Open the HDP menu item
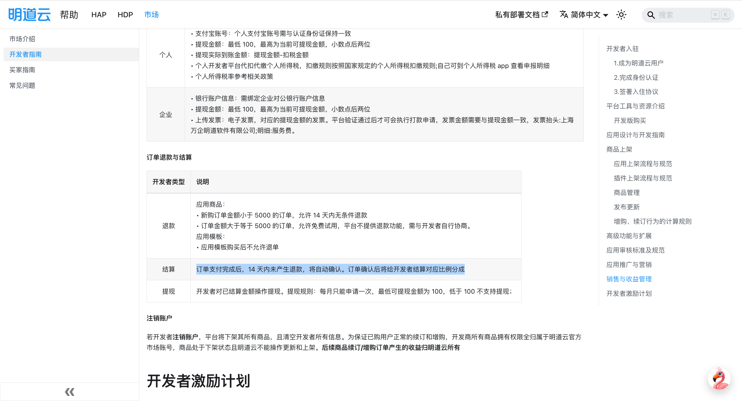Image resolution: width=742 pixels, height=401 pixels. point(125,15)
